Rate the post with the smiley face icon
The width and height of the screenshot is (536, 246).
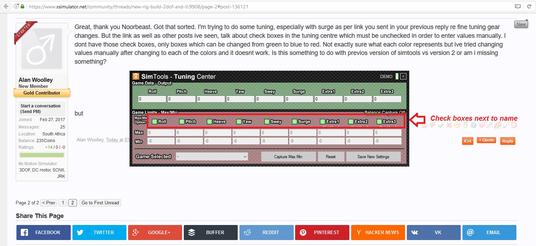457,125
